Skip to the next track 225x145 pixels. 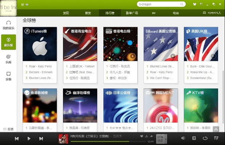click(x=41, y=138)
